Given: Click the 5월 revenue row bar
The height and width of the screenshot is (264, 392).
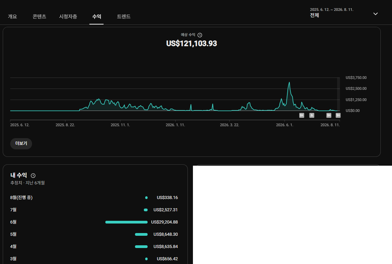Looking at the screenshot, I should tap(141, 234).
